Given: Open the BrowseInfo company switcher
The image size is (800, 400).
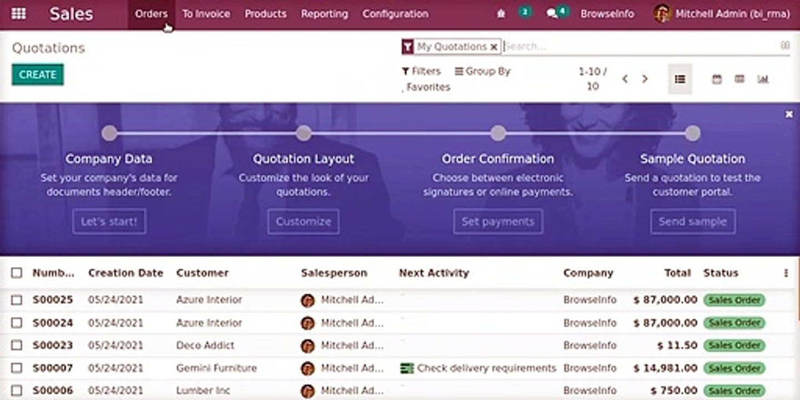Looking at the screenshot, I should point(607,14).
